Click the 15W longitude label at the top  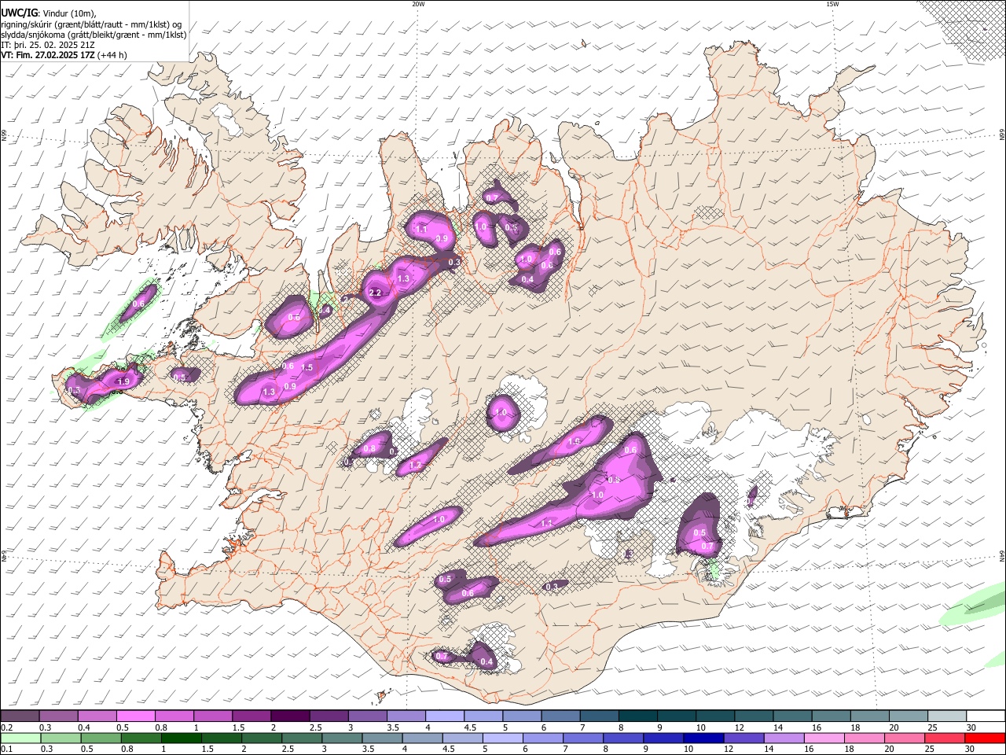click(x=832, y=4)
